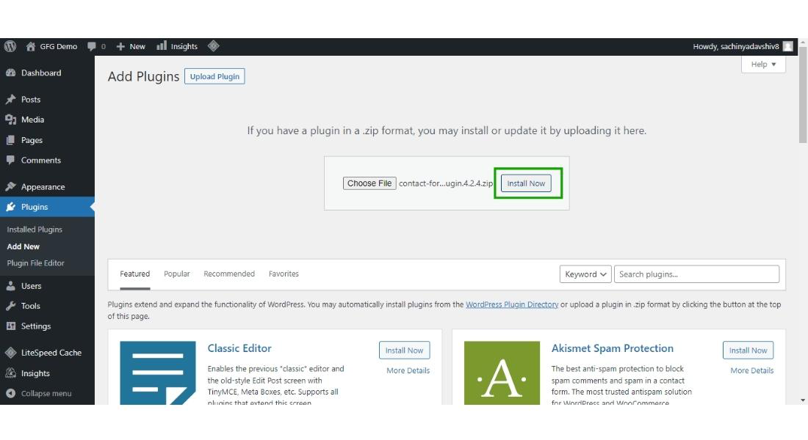Click the Posts pushpin icon
This screenshot has width=808, height=440.
click(11, 99)
